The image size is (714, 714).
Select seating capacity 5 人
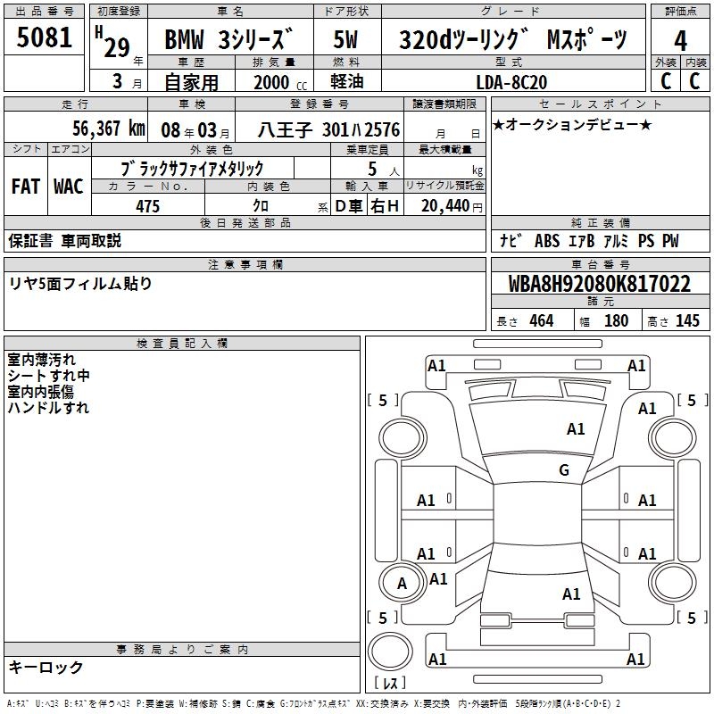(384, 170)
